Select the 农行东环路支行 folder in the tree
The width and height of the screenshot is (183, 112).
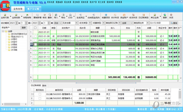[18, 34]
